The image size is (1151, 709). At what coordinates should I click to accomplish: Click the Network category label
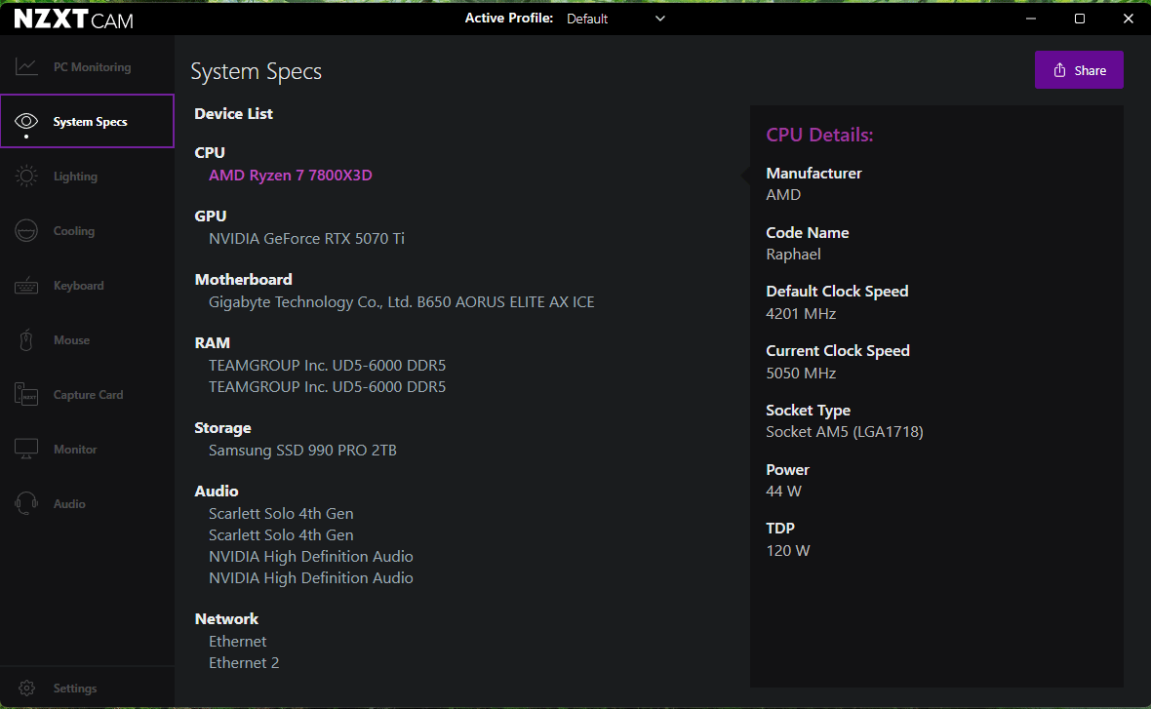pyautogui.click(x=226, y=619)
